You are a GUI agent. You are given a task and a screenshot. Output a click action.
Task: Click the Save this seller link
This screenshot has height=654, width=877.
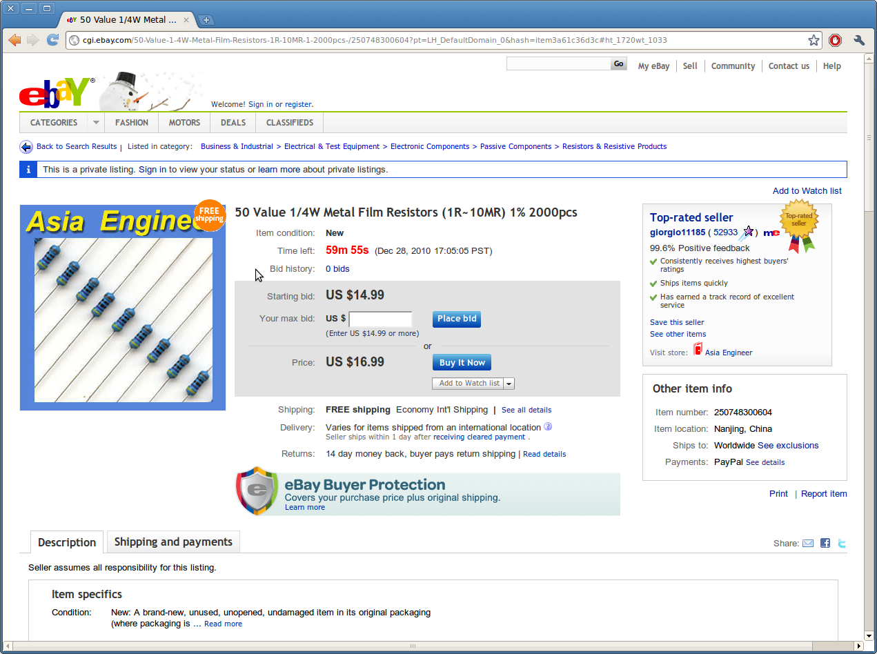(x=676, y=322)
